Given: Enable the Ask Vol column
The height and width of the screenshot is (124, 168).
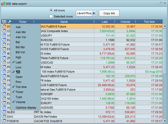Looking at the screenshot, I should coord(21,37).
